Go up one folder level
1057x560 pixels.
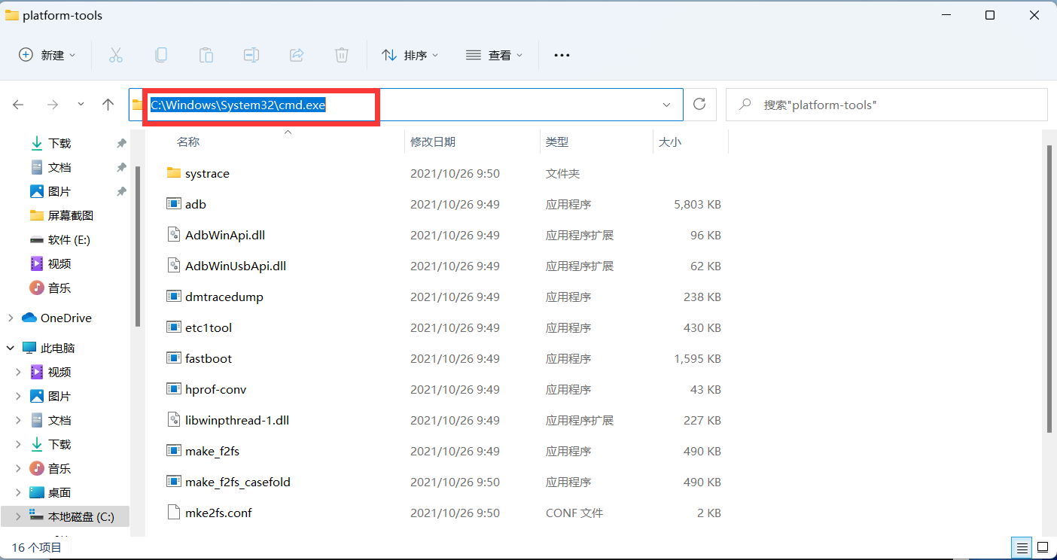tap(108, 105)
